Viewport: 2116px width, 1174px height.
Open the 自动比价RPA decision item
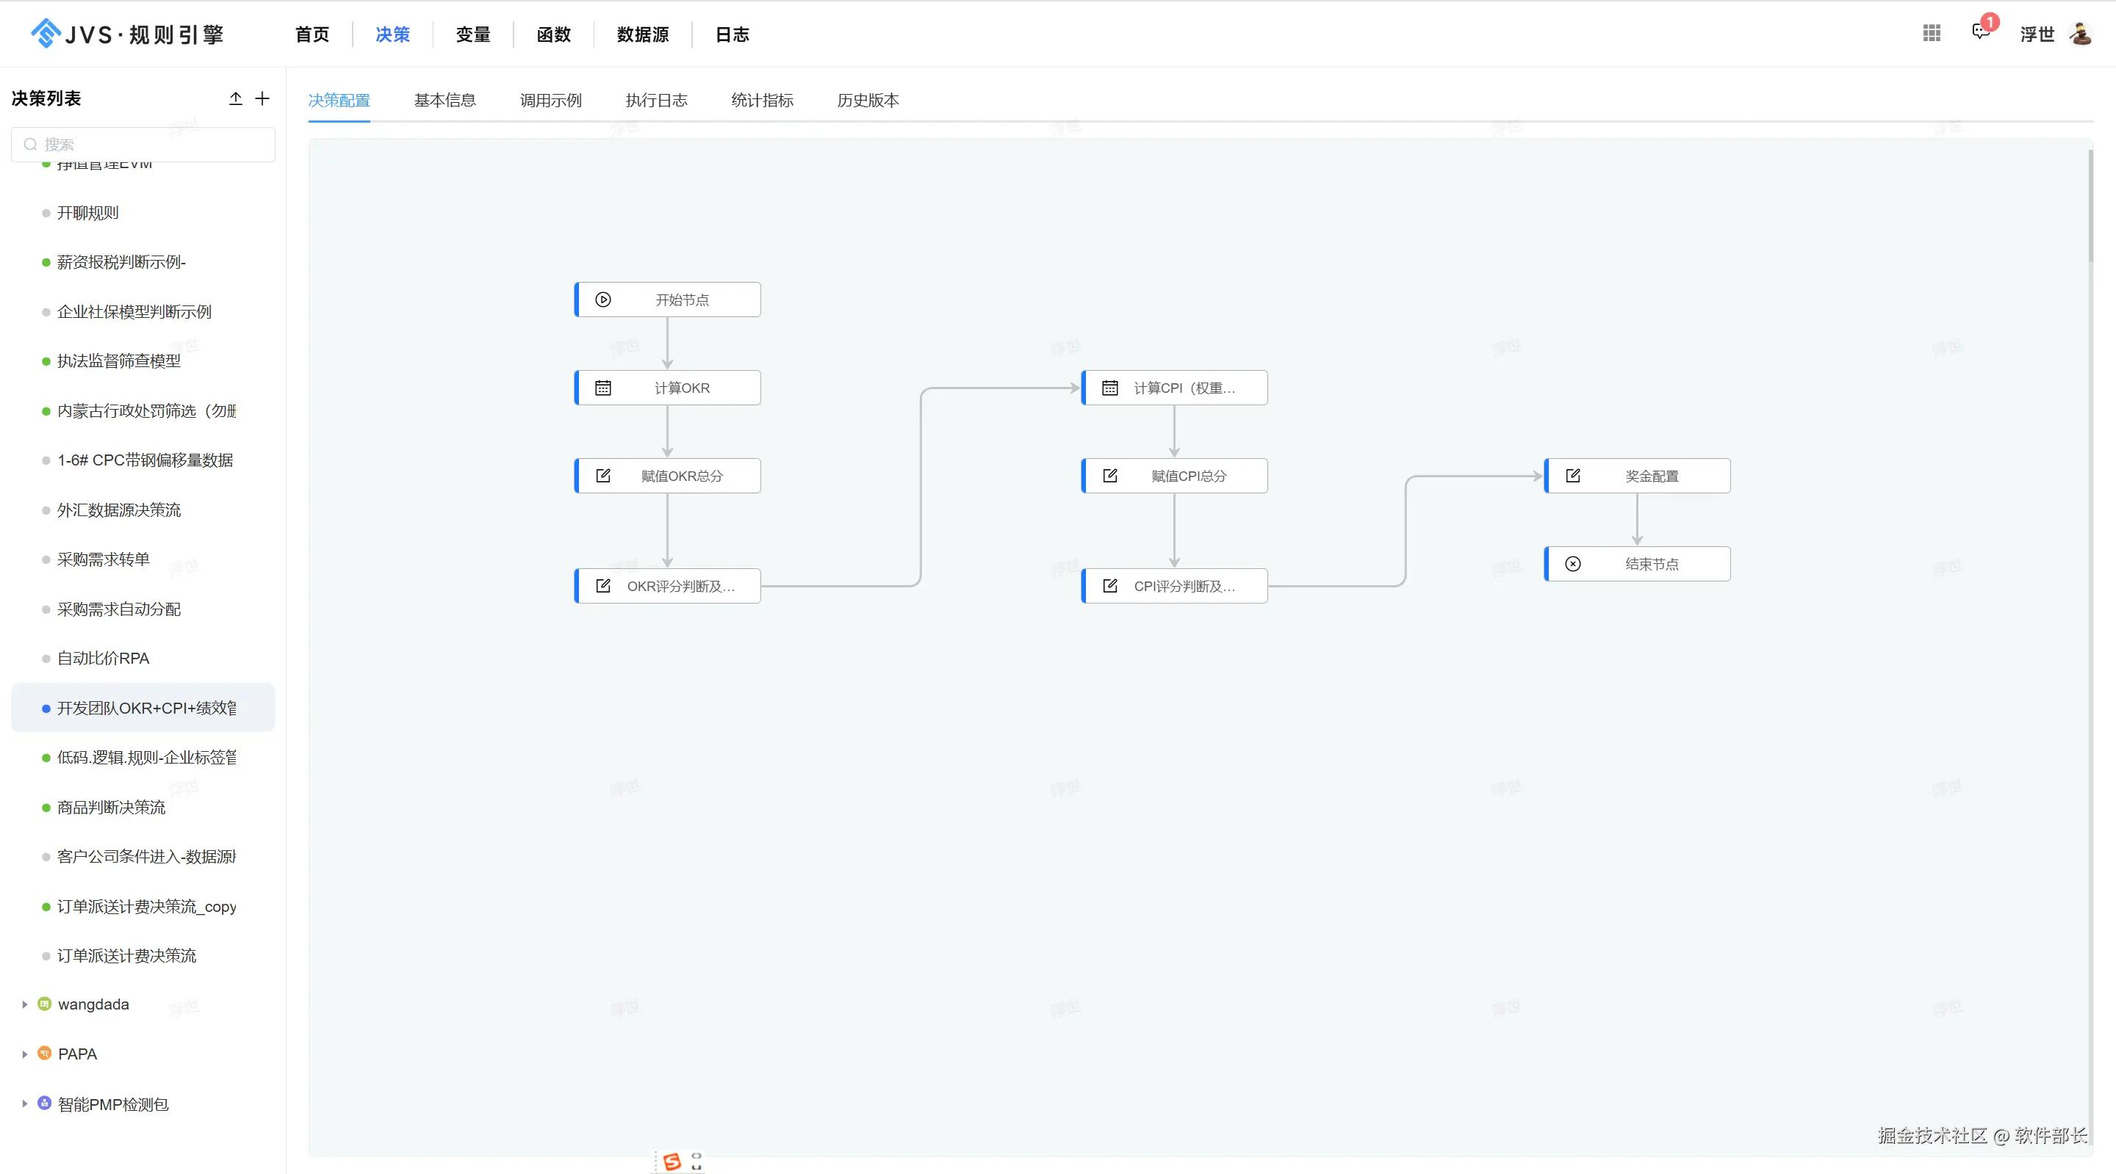[x=103, y=659]
